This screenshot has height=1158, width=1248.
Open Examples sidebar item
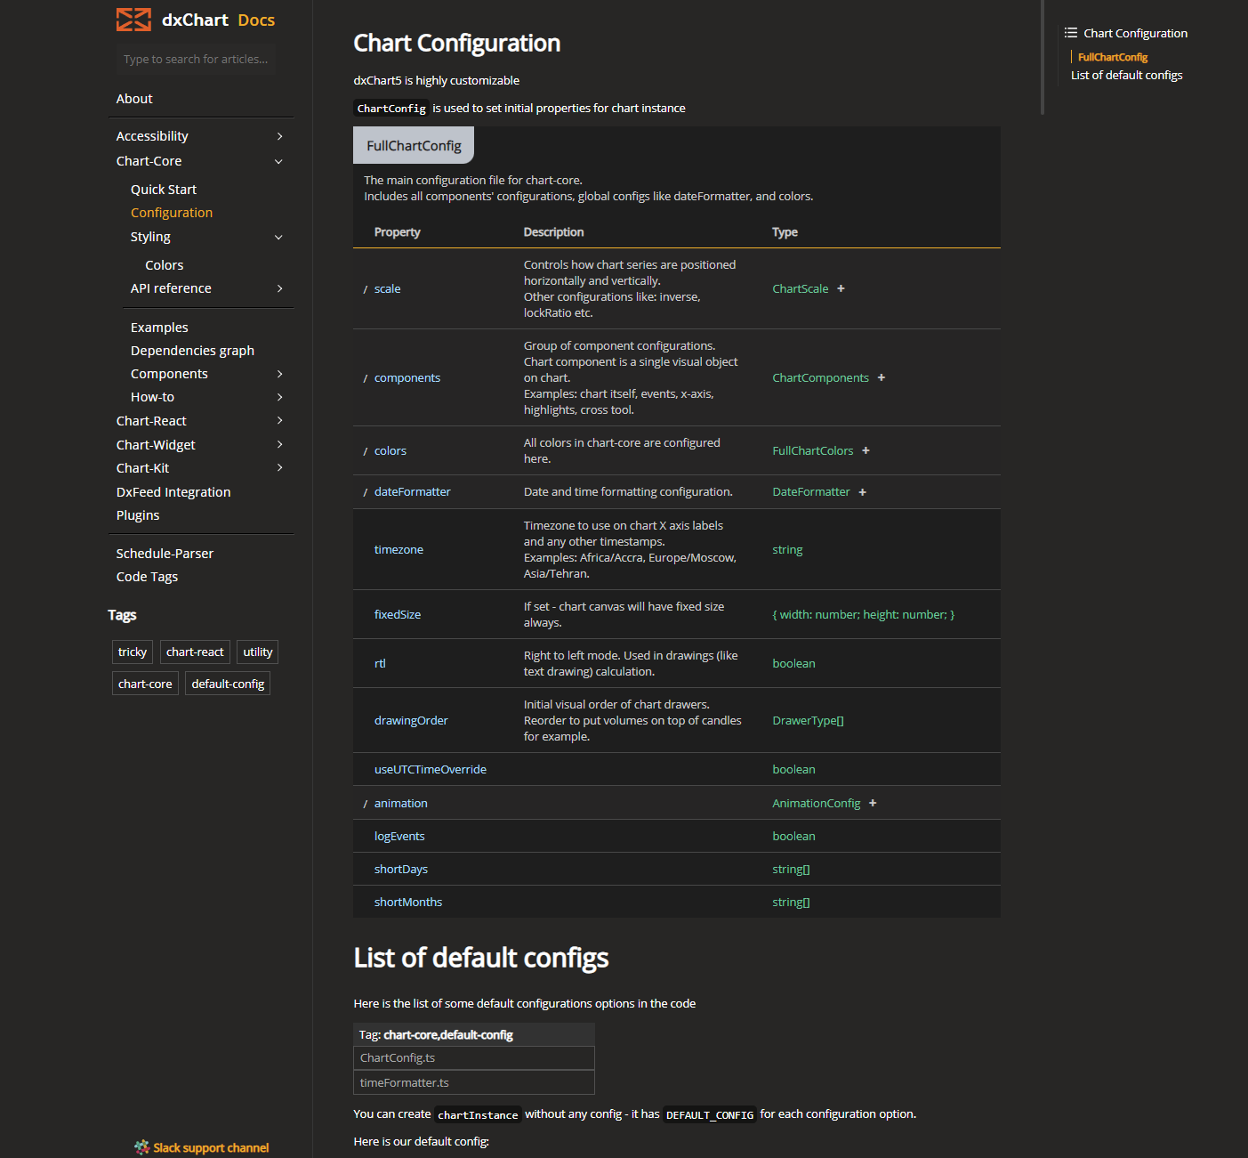159,328
